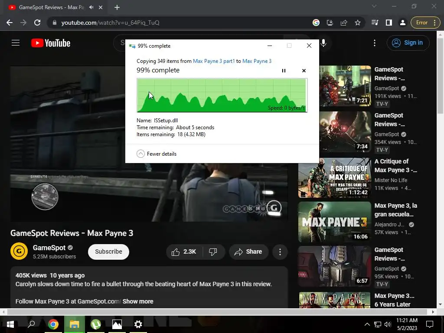Open more actions menu below video
This screenshot has width=444, height=333.
click(x=280, y=252)
